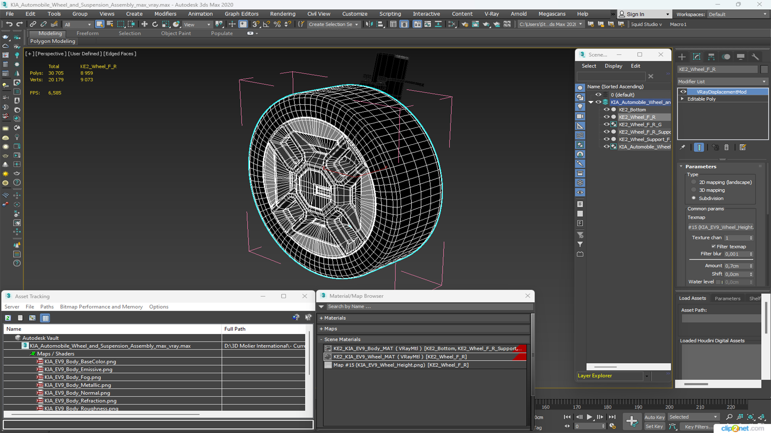
Task: Click the Undo arrow in main toolbar
Action: [9, 24]
